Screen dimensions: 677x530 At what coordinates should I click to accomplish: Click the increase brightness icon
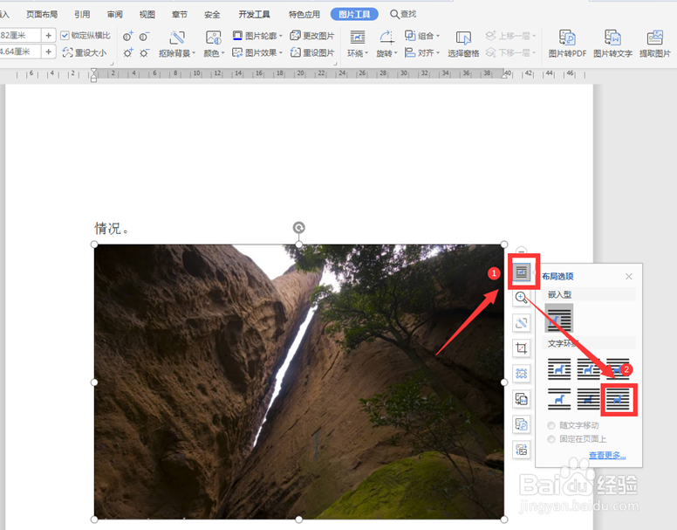click(127, 53)
